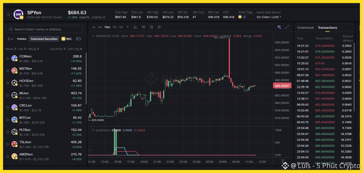Star MSTRon as favorite
The image size is (363, 173).
point(8,71)
